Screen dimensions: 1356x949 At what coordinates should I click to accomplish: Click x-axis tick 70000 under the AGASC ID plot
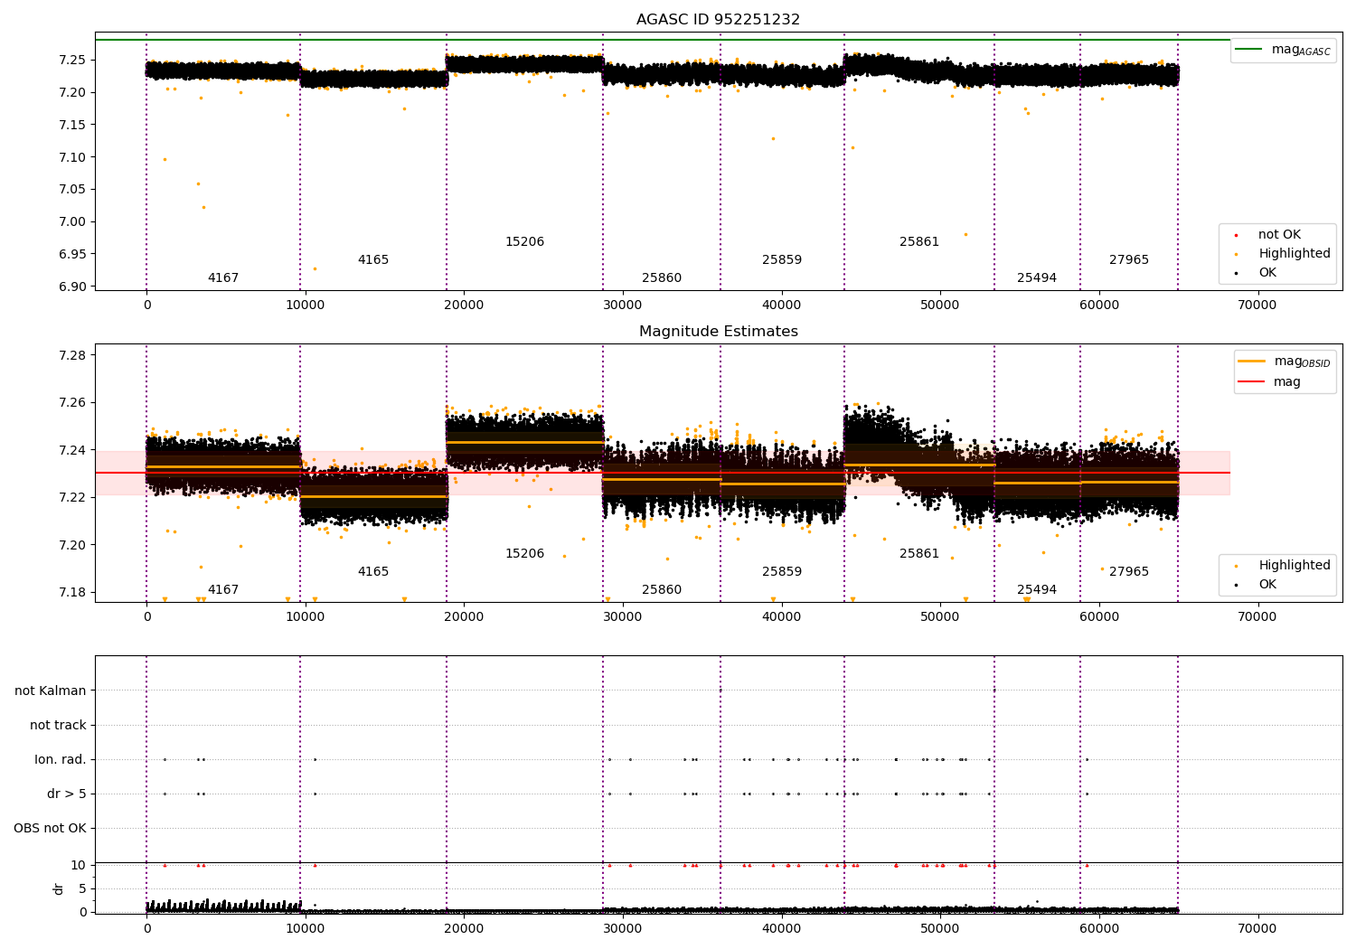coord(1257,305)
